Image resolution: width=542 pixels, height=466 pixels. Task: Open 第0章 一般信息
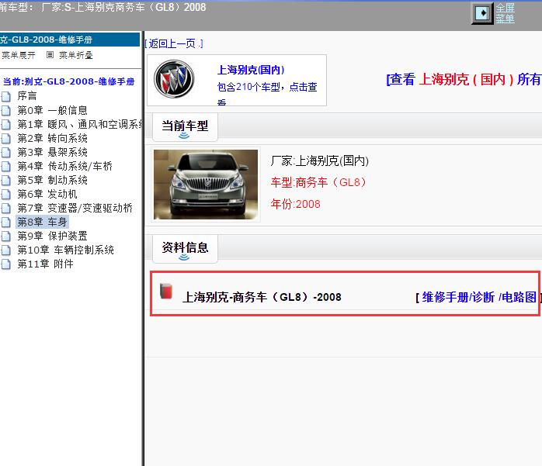52,110
